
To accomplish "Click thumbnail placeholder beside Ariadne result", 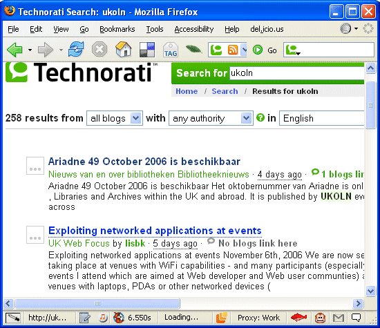I will [x=35, y=166].
